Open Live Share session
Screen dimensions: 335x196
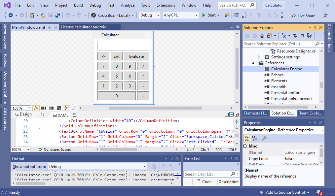(x=303, y=16)
